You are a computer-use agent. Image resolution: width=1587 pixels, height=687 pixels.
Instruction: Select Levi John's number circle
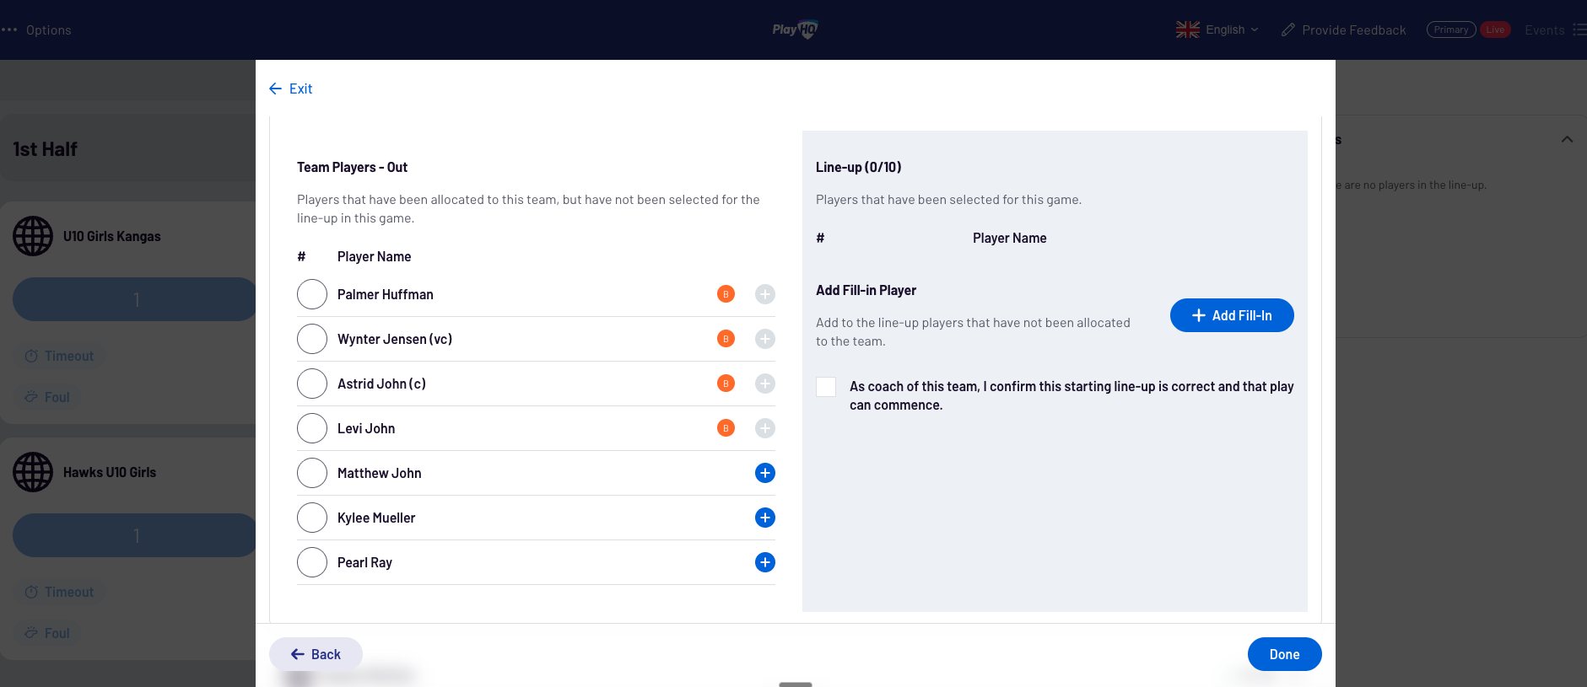point(312,428)
